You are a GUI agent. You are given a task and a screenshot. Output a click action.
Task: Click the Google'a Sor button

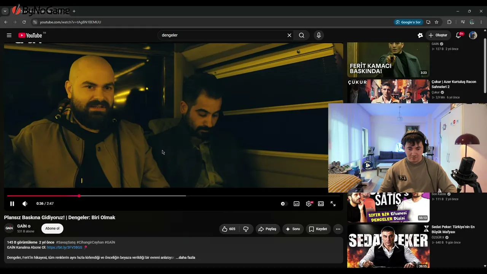point(408,22)
